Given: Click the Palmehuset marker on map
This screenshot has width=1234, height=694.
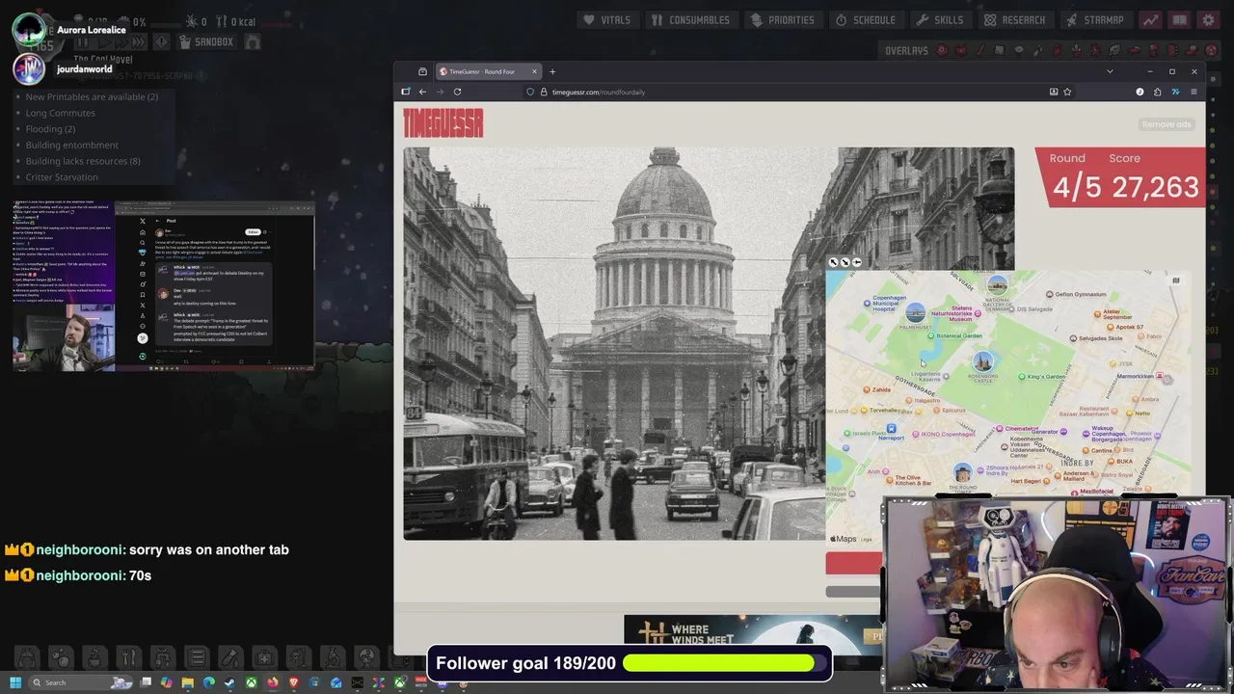Looking at the screenshot, I should [x=915, y=312].
